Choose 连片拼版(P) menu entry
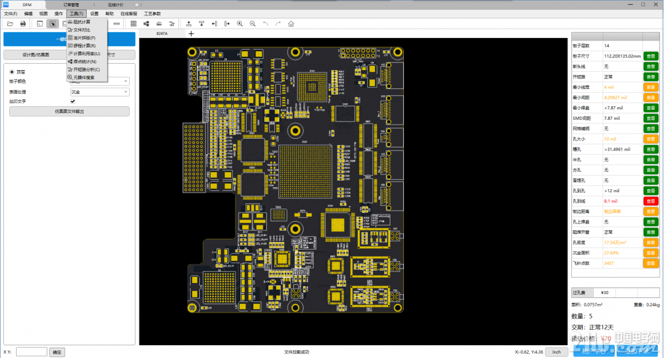664x358 pixels. (87, 38)
